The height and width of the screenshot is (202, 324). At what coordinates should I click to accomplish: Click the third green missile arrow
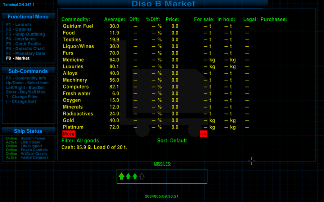(x=135, y=176)
